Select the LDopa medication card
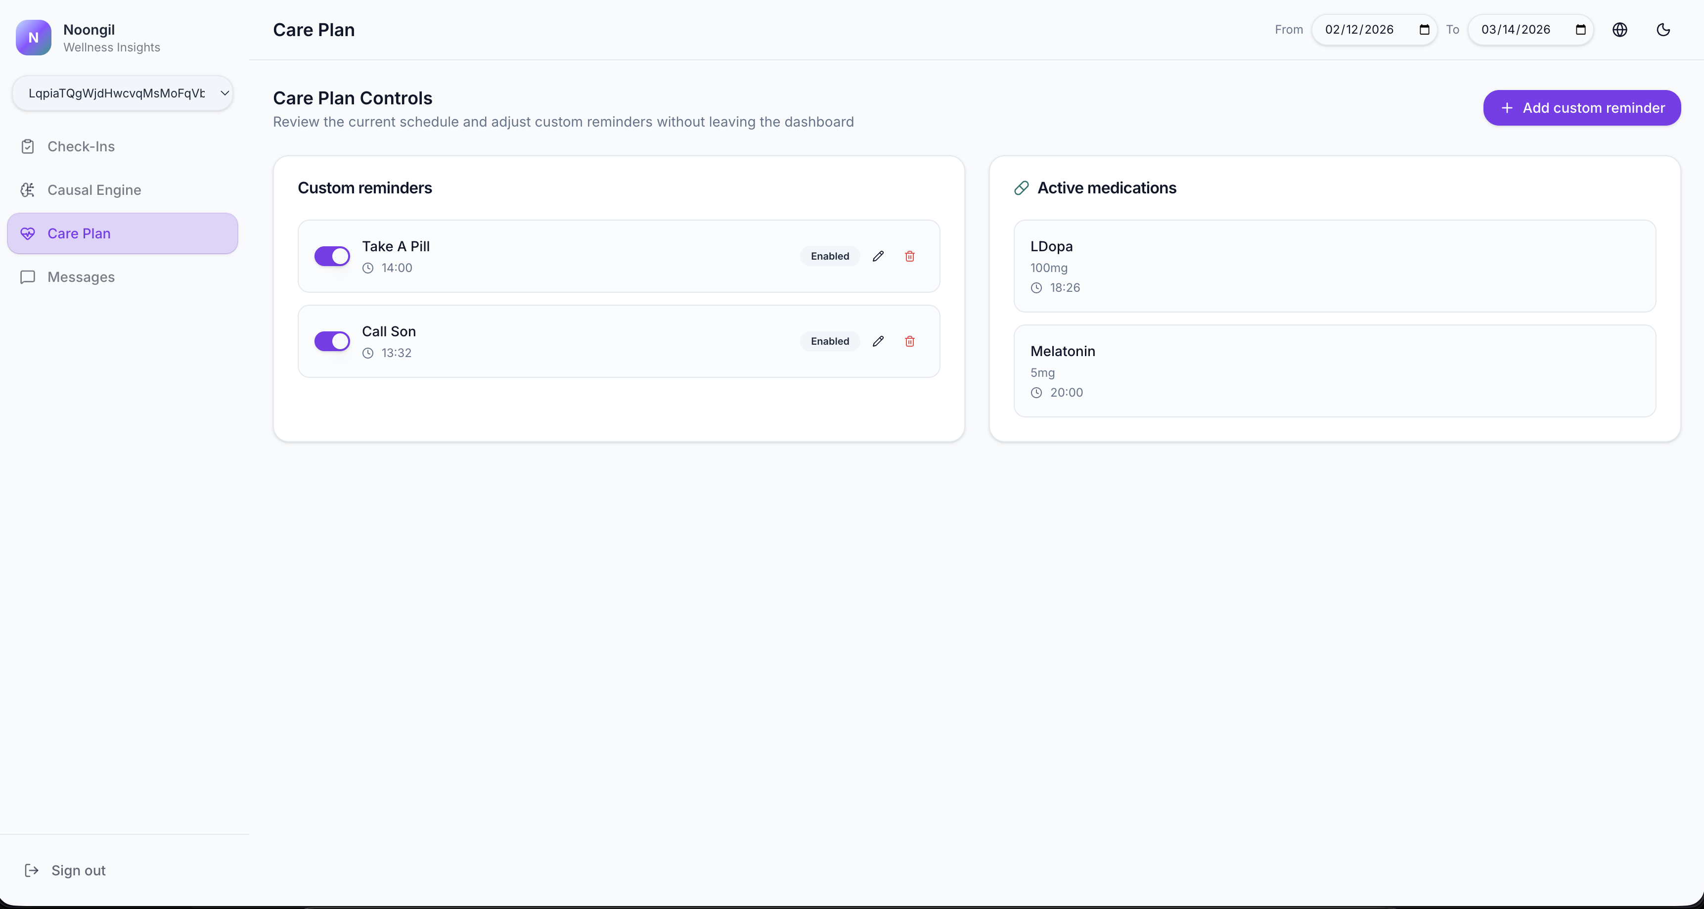Viewport: 1704px width, 909px height. pyautogui.click(x=1334, y=266)
